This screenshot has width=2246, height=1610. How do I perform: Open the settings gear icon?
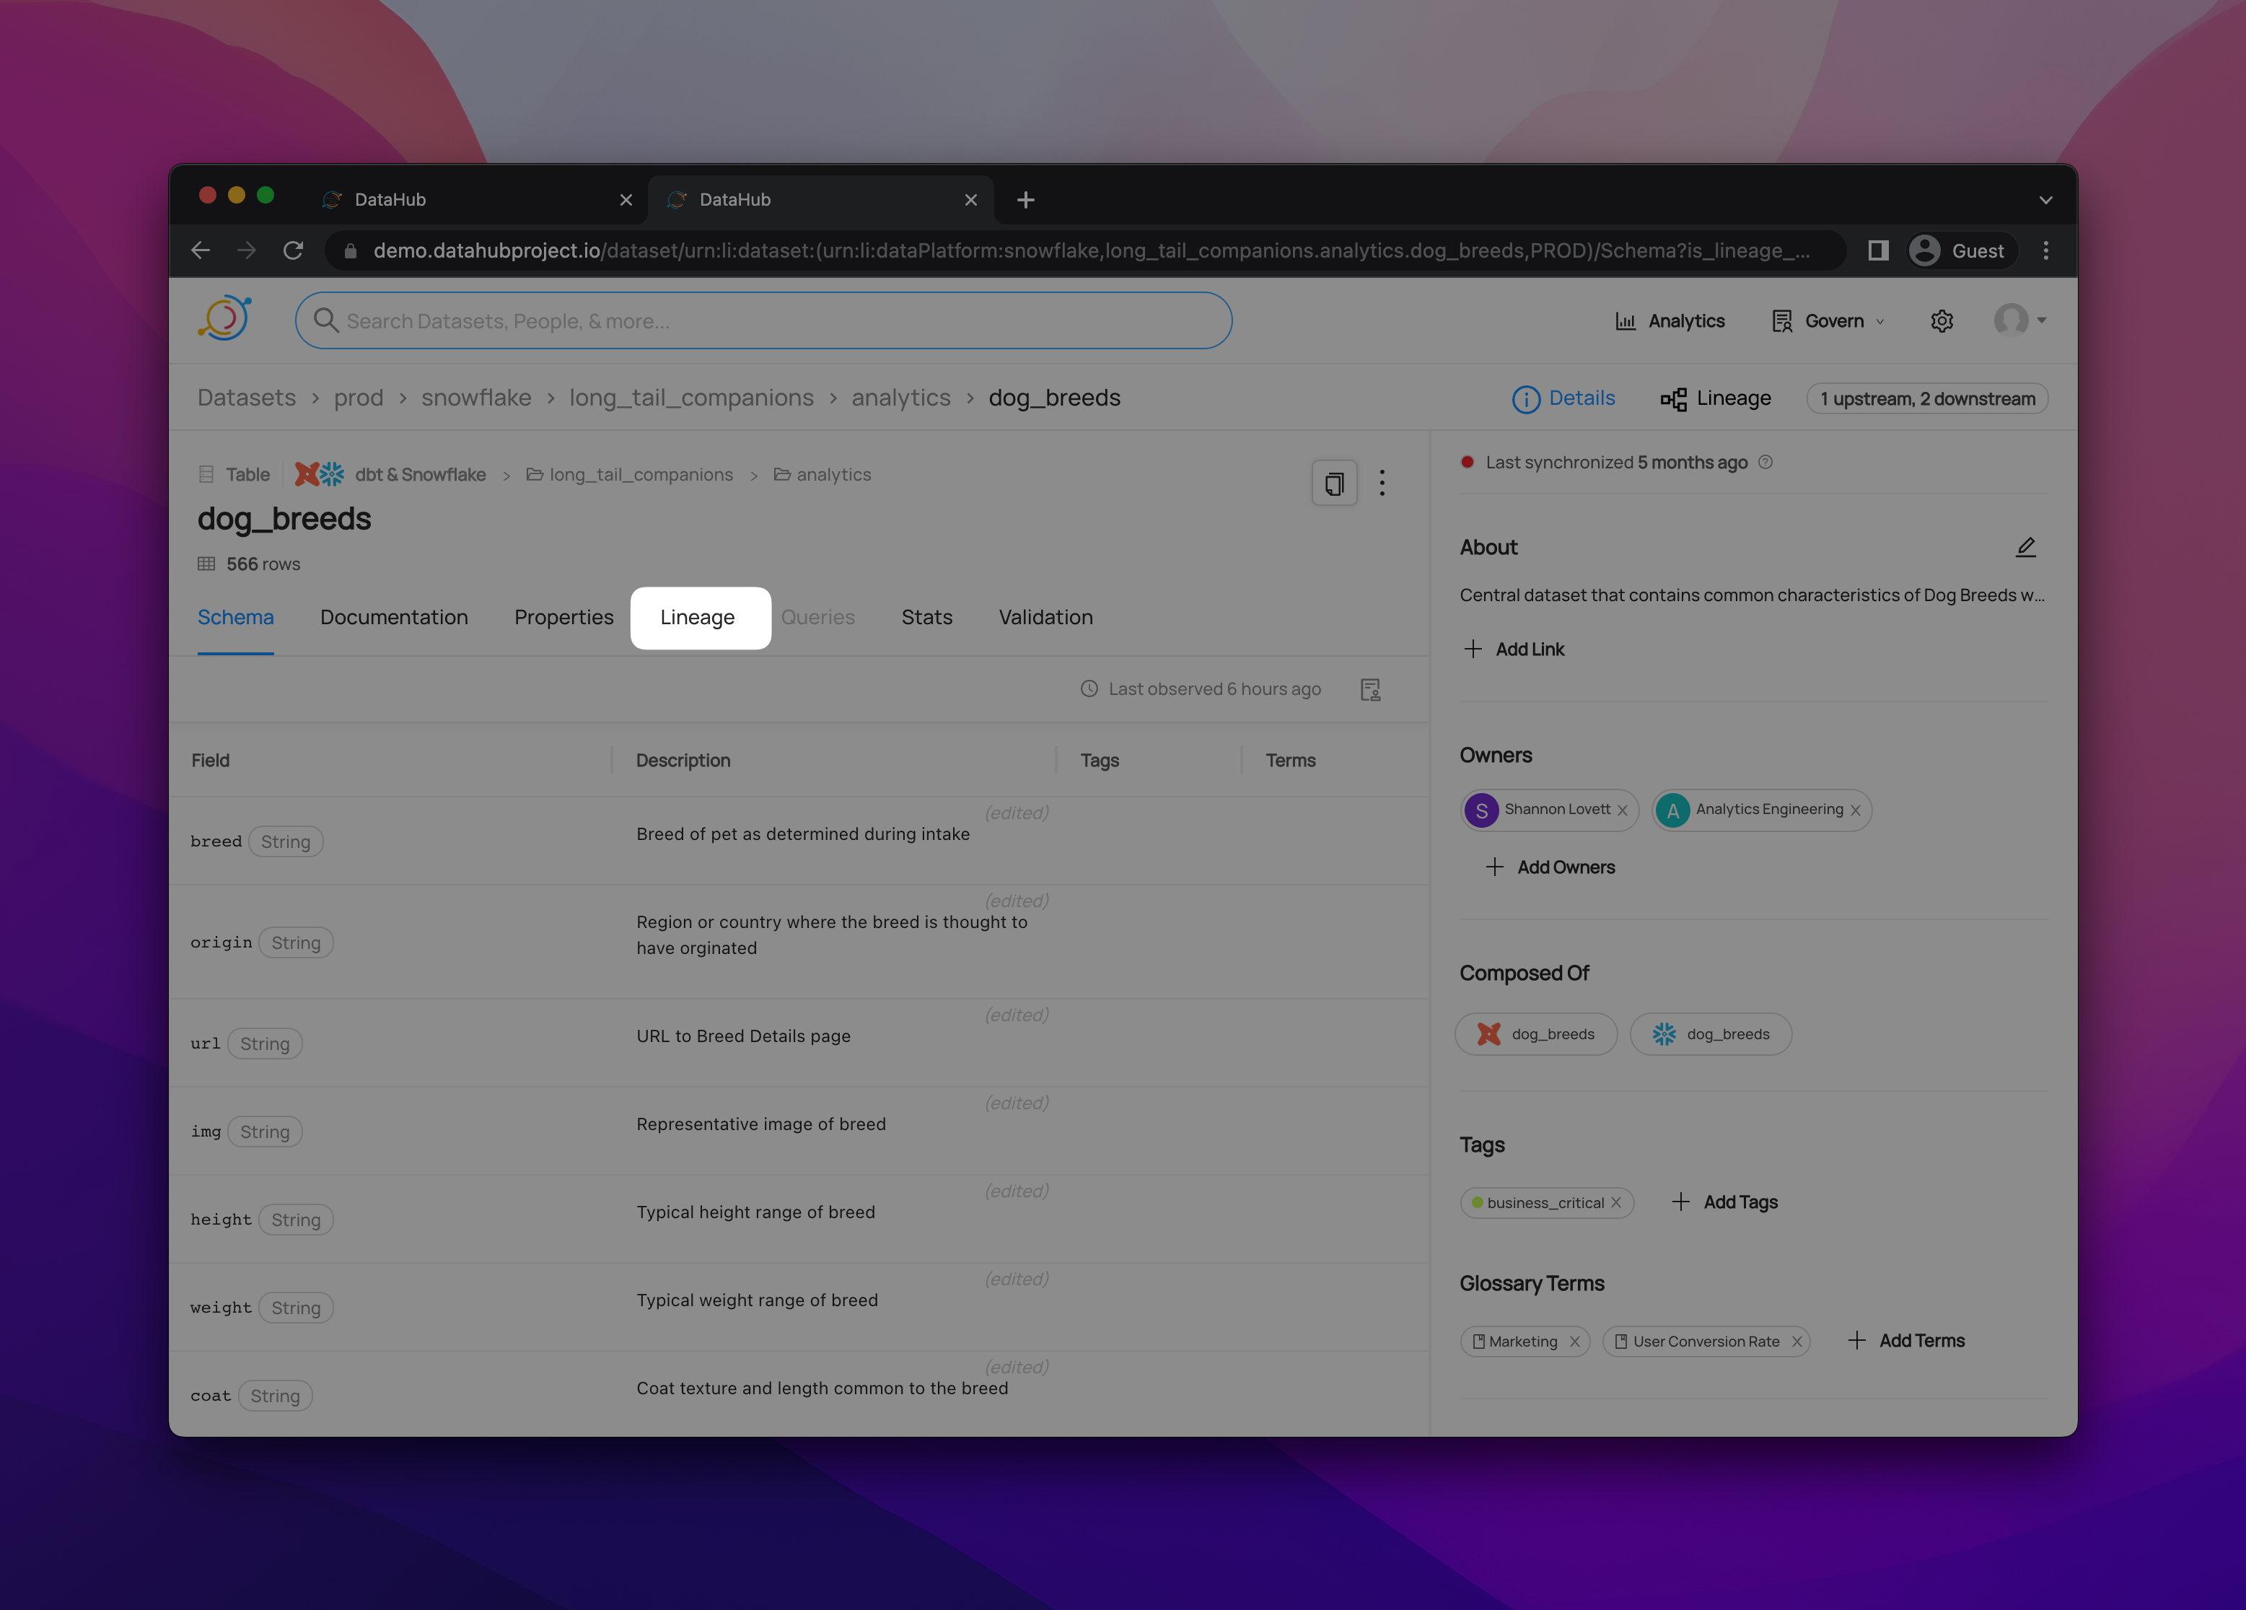1941,321
